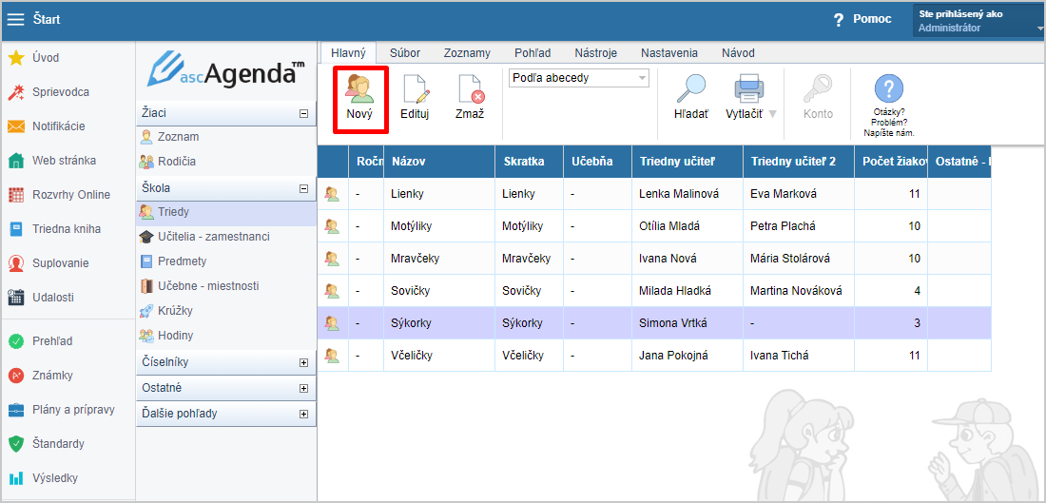Switch to the Návod tab

[x=738, y=53]
